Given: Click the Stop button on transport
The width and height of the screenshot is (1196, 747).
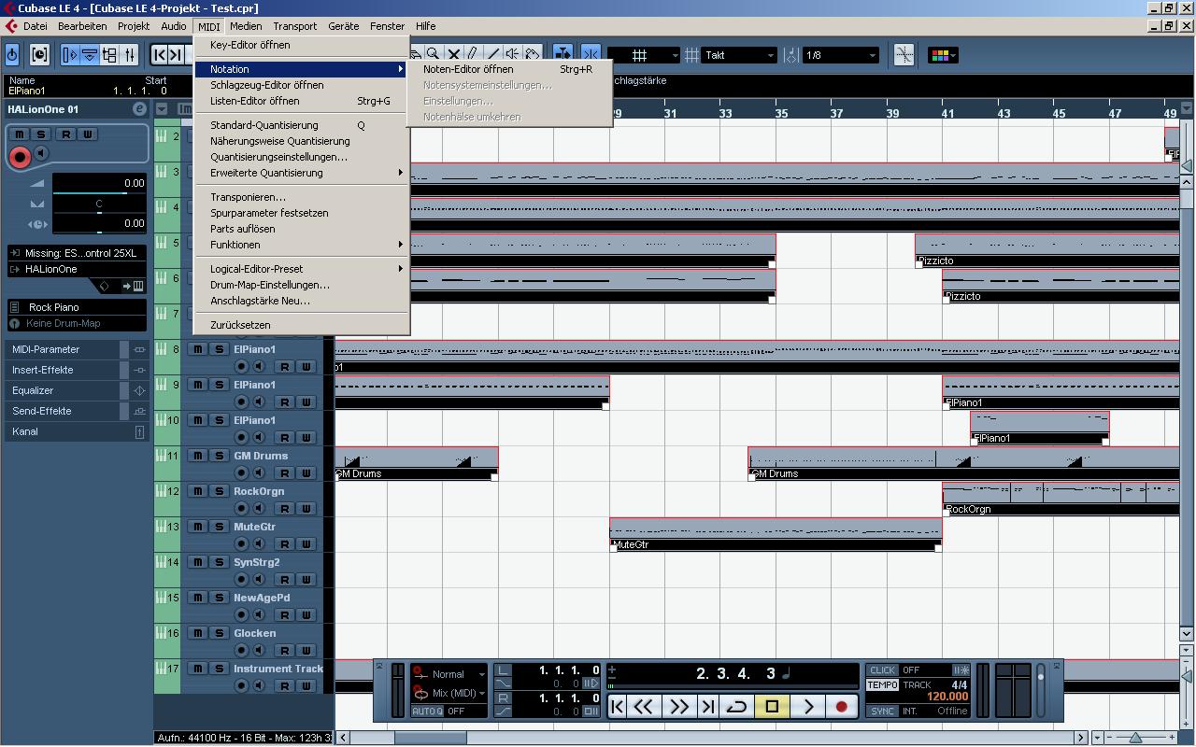Looking at the screenshot, I should (772, 707).
